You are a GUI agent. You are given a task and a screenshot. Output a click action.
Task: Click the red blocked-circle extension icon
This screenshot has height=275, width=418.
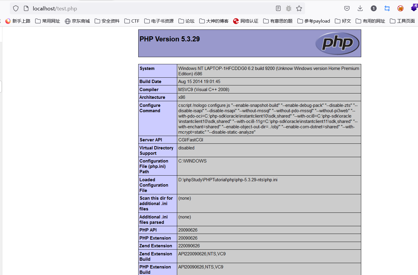[400, 8]
